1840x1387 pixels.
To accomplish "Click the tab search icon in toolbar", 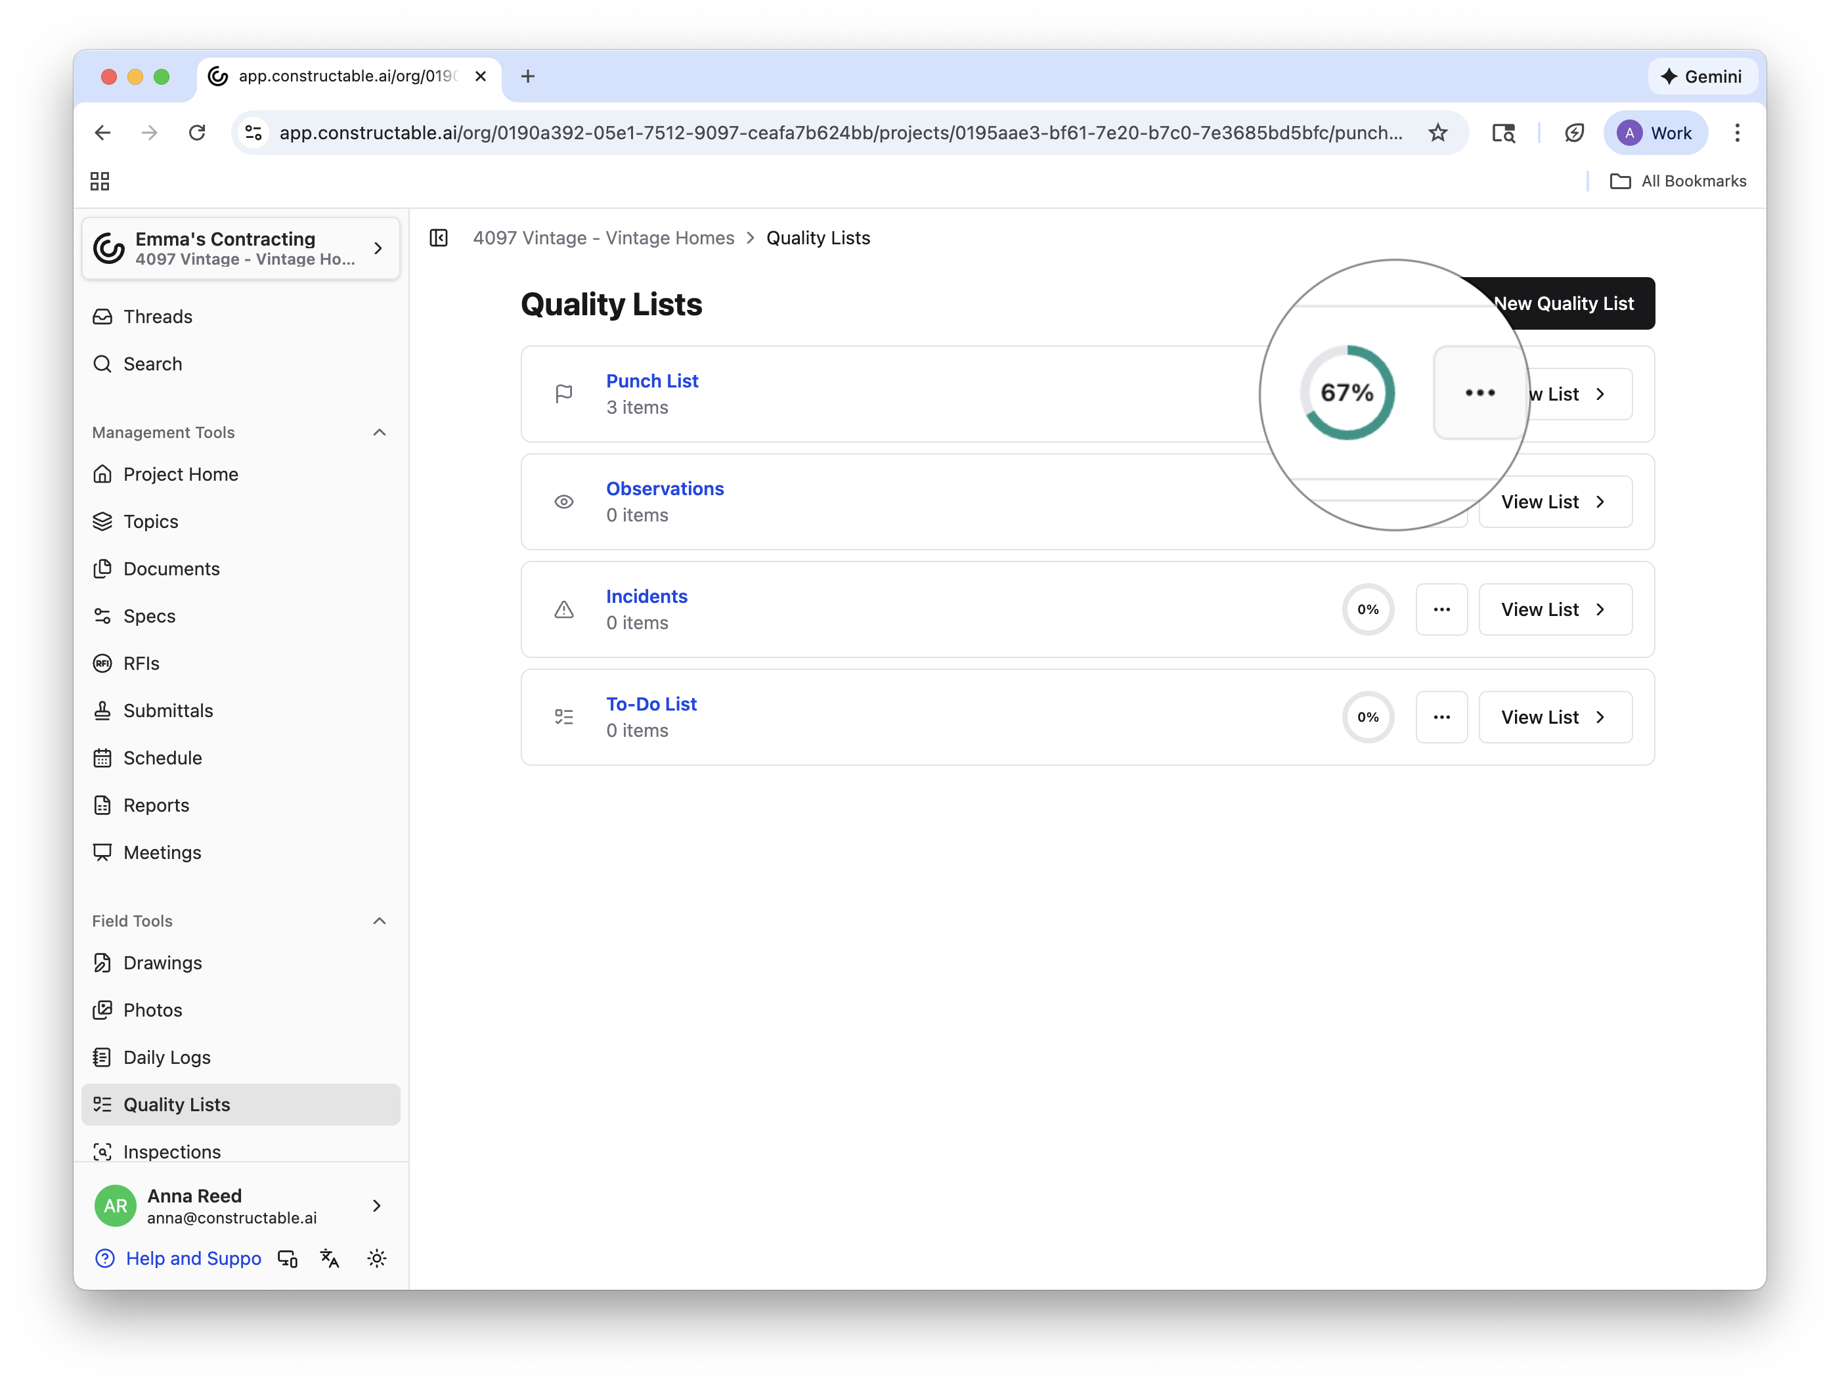I will [1503, 133].
